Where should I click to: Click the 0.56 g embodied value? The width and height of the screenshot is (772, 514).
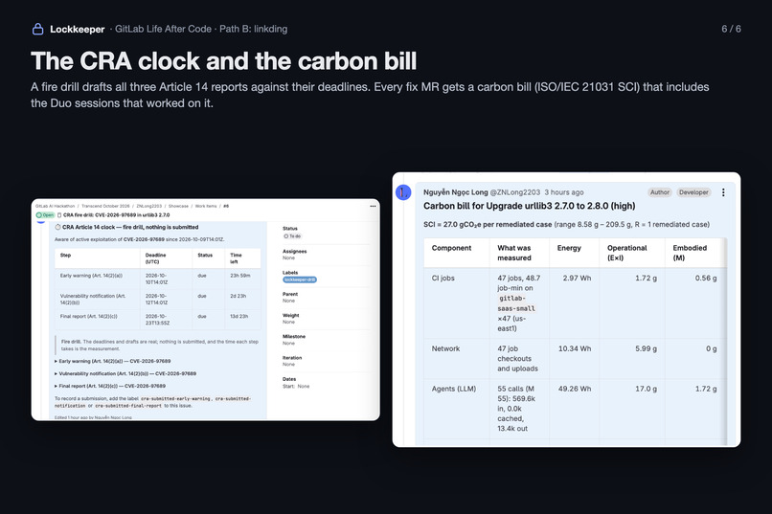click(x=706, y=278)
